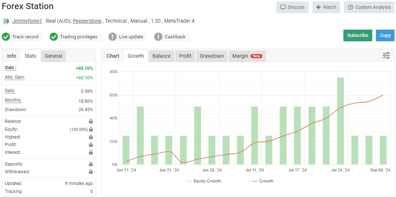The height and width of the screenshot is (197, 396).
Task: Click the Equity (100.00%) value
Action: coord(79,129)
